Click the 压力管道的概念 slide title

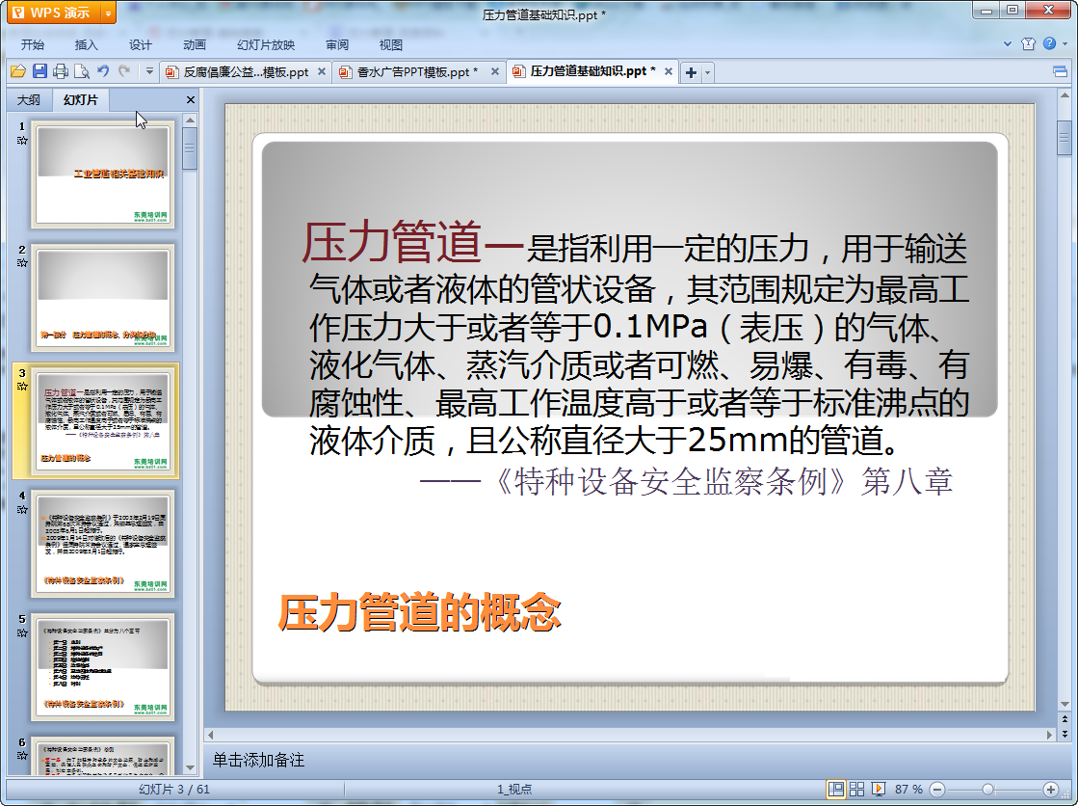click(419, 612)
